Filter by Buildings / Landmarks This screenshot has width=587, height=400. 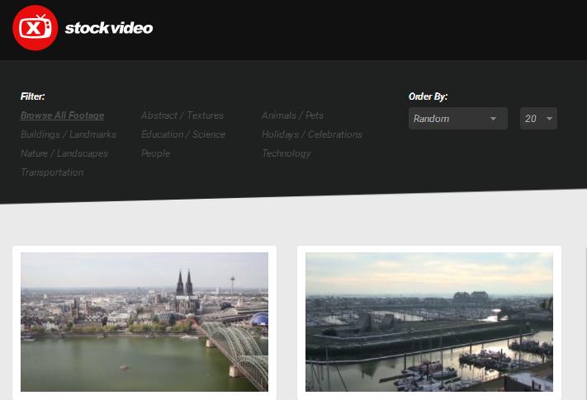coord(69,134)
